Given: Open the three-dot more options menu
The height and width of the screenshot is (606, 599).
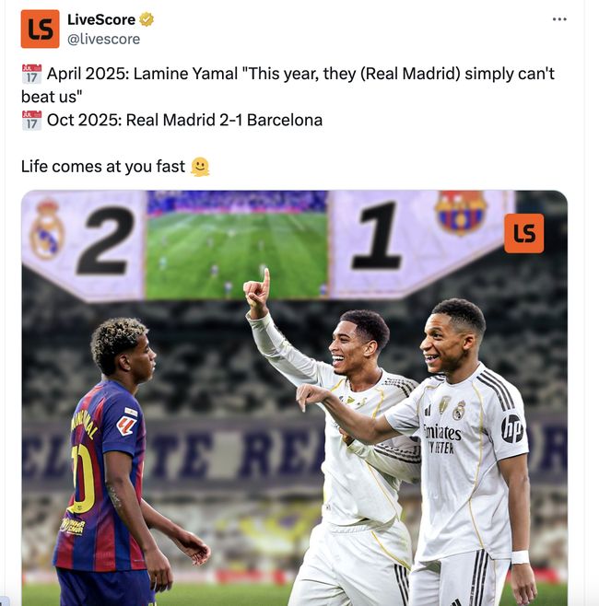Looking at the screenshot, I should coord(559,19).
